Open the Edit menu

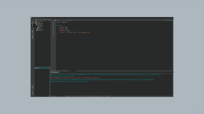pos(33,19)
